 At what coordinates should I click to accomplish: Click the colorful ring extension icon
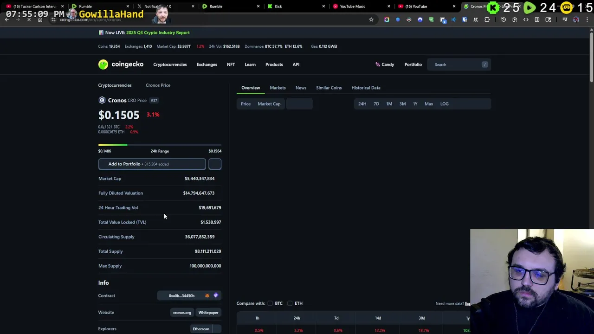tap(387, 19)
